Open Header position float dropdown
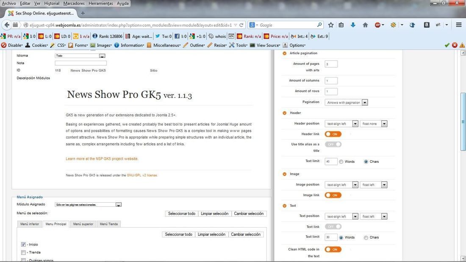Image resolution: width=466 pixels, height=262 pixels. tap(374, 124)
